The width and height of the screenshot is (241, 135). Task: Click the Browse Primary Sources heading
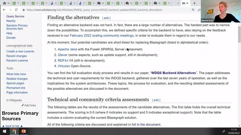20,116
